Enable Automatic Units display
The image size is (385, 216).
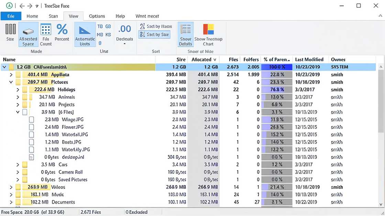85,34
